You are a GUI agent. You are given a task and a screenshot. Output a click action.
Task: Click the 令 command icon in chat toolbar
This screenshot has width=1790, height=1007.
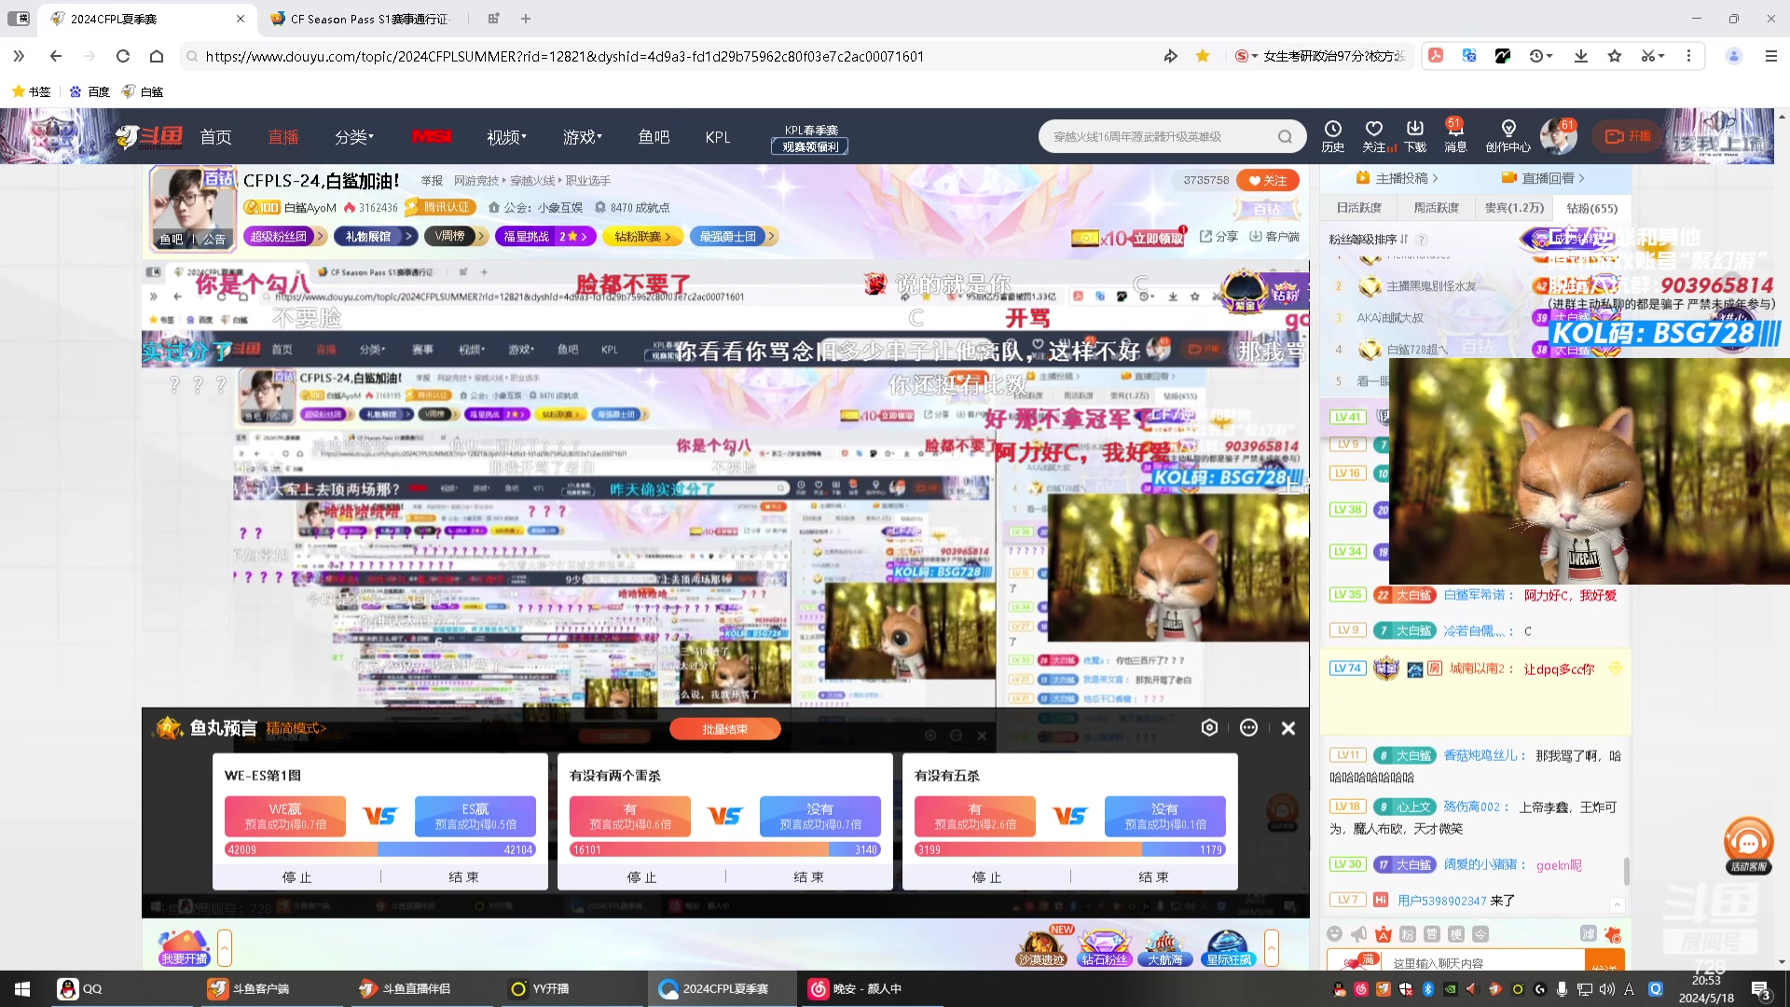coord(1480,933)
